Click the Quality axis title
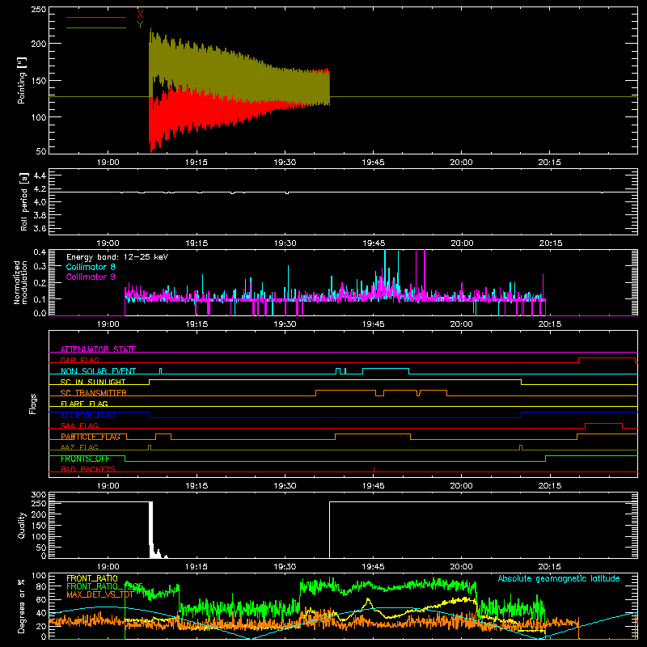 point(22,525)
